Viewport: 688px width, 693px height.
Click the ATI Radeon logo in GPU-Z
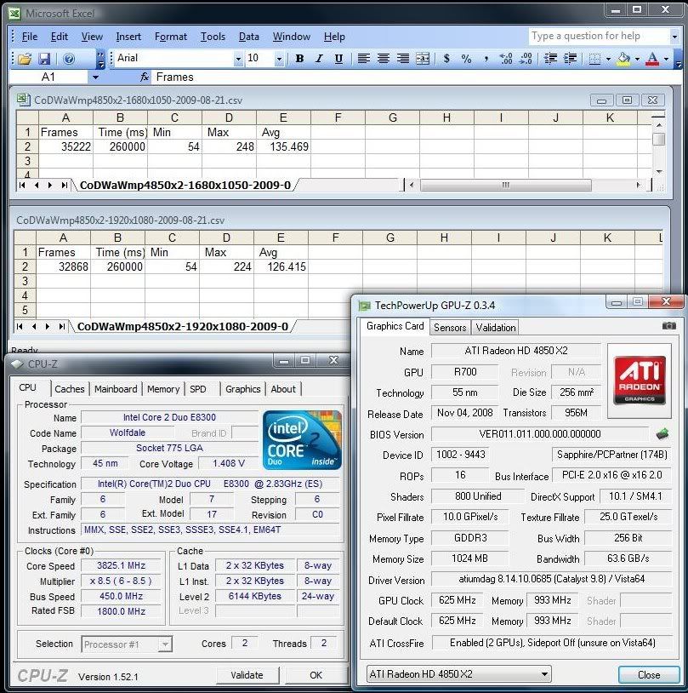tap(640, 381)
